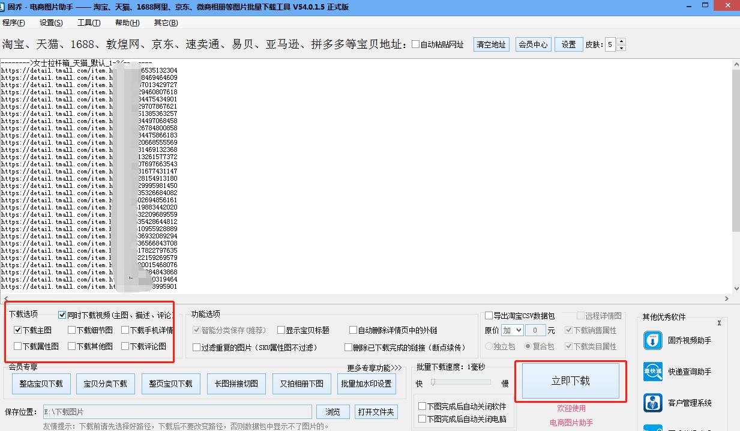
Task: Close the 其他优秀软件 panel with X
Action: pyautogui.click(x=719, y=322)
